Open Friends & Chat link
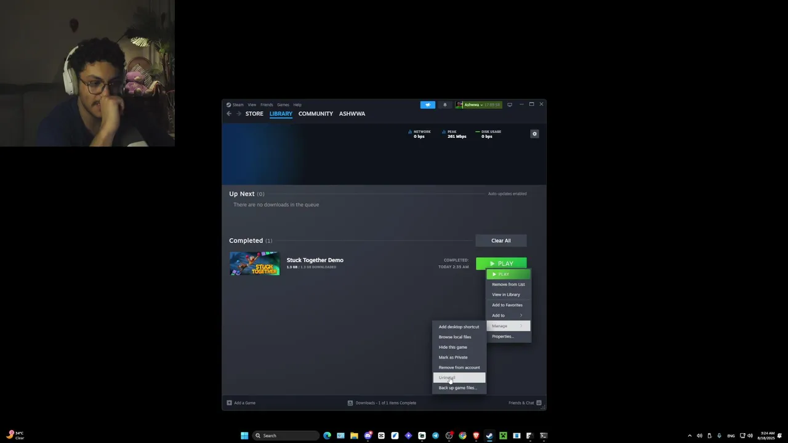Screen dimensions: 788x443 [x=521, y=403]
